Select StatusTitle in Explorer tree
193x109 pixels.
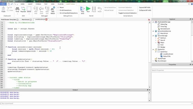pyautogui.click(x=167, y=56)
